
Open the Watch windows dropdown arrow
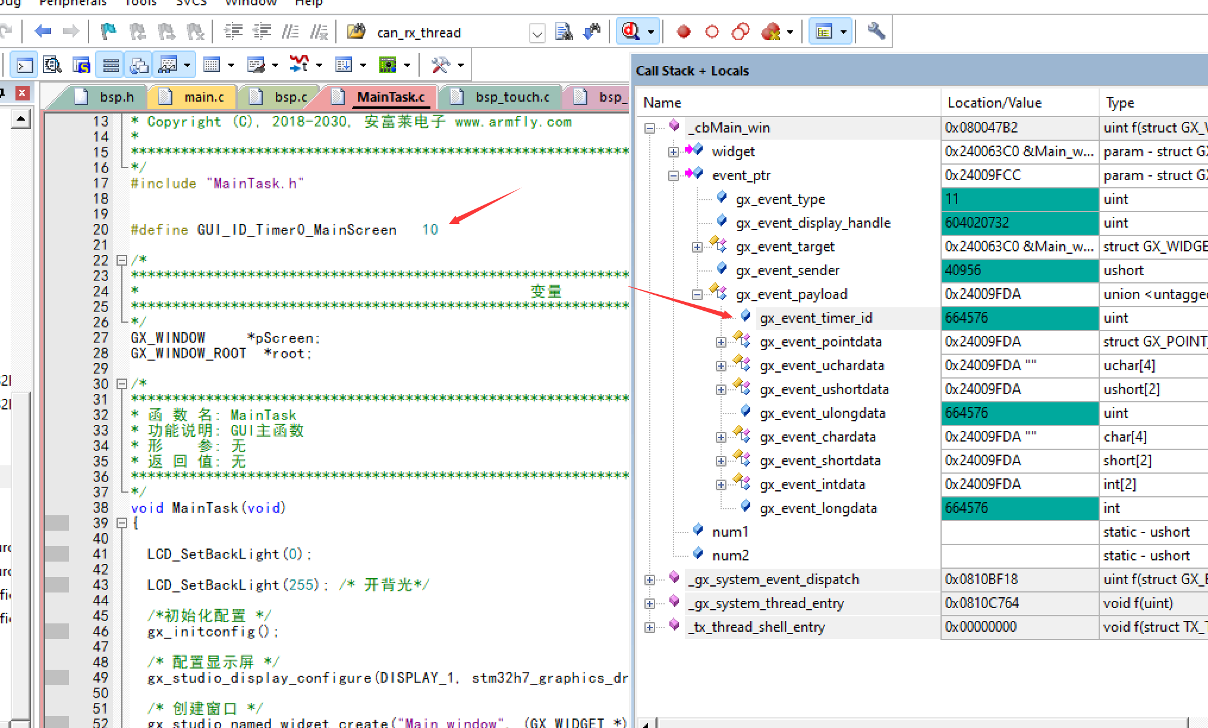click(187, 65)
